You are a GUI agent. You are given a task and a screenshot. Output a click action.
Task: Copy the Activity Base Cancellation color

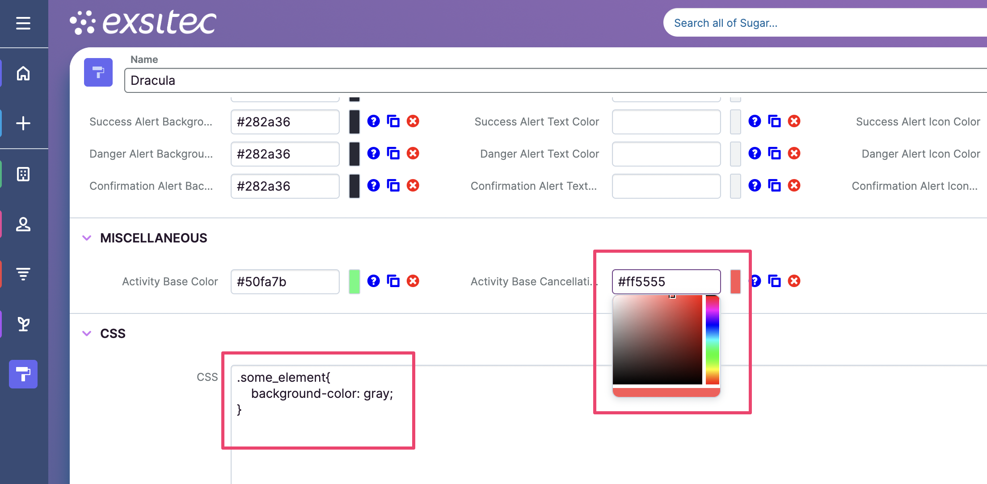tap(774, 281)
